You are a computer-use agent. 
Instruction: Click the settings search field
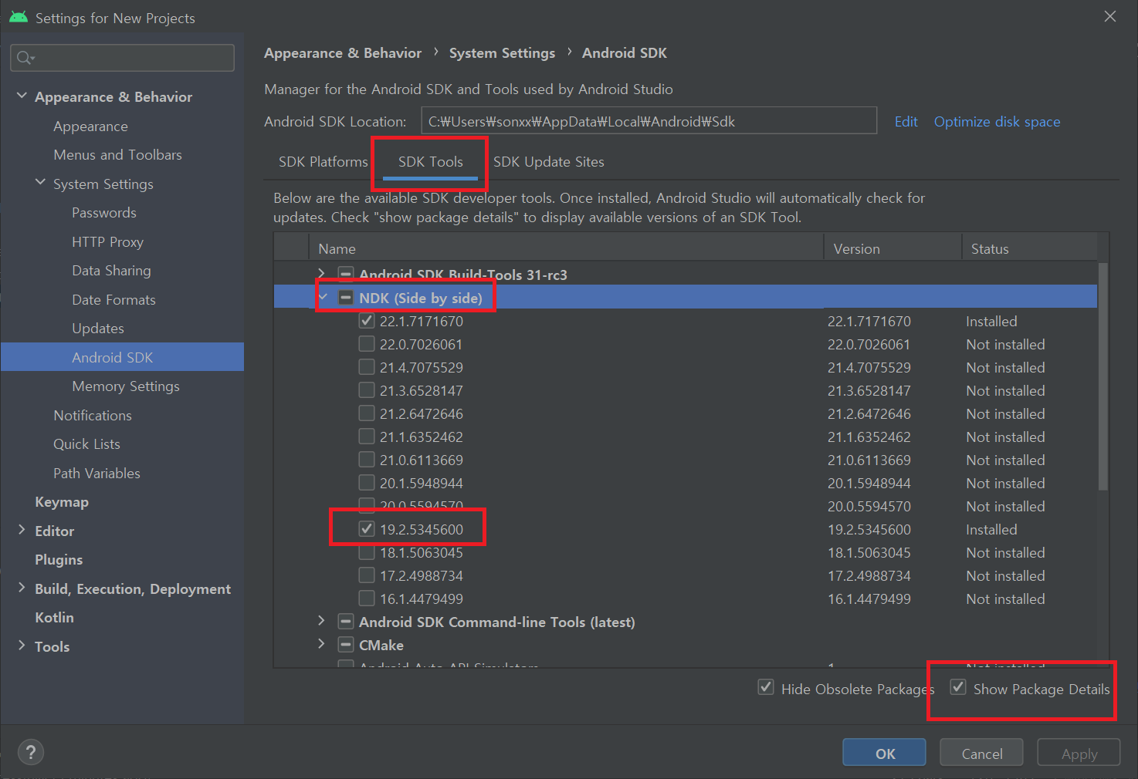122,58
